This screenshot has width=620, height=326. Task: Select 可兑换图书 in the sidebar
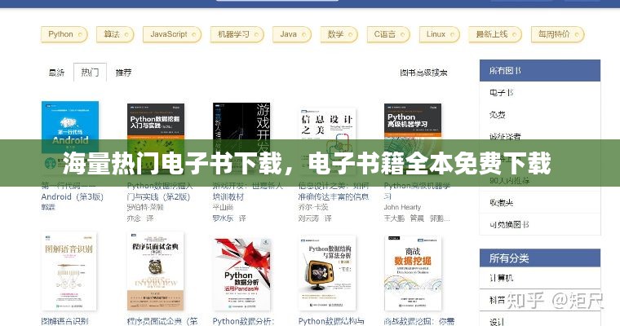point(509,224)
